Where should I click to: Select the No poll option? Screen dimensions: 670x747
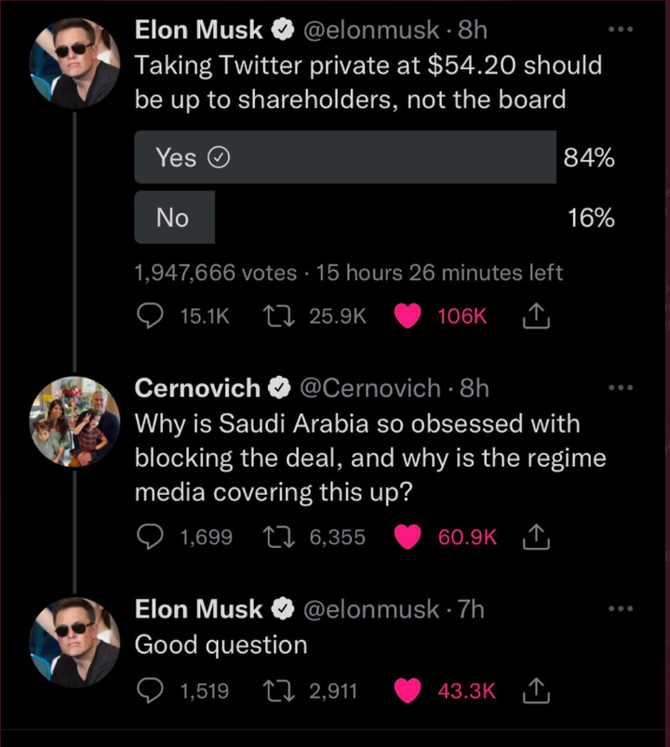point(174,218)
